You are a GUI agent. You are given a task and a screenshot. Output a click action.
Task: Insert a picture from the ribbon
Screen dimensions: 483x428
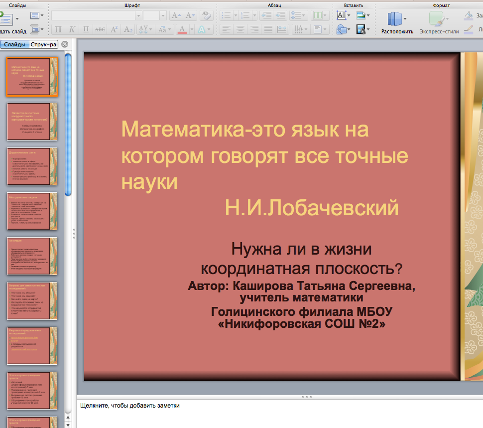360,15
